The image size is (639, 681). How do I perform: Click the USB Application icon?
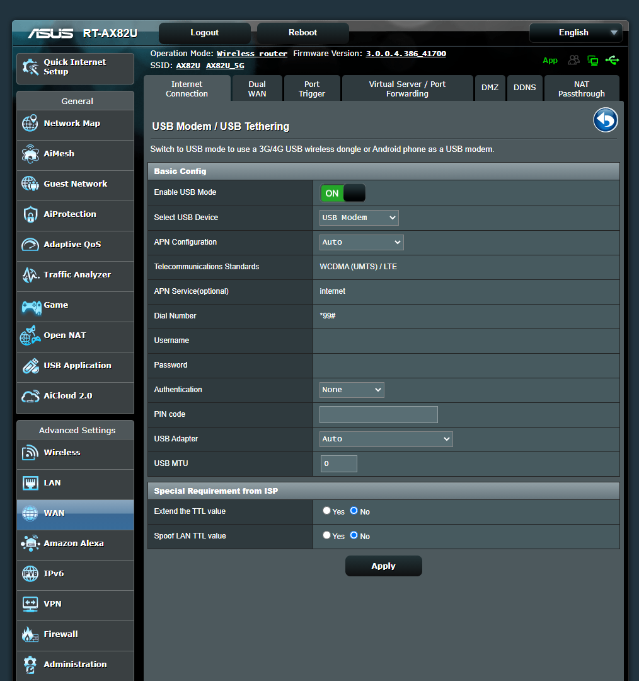[30, 366]
